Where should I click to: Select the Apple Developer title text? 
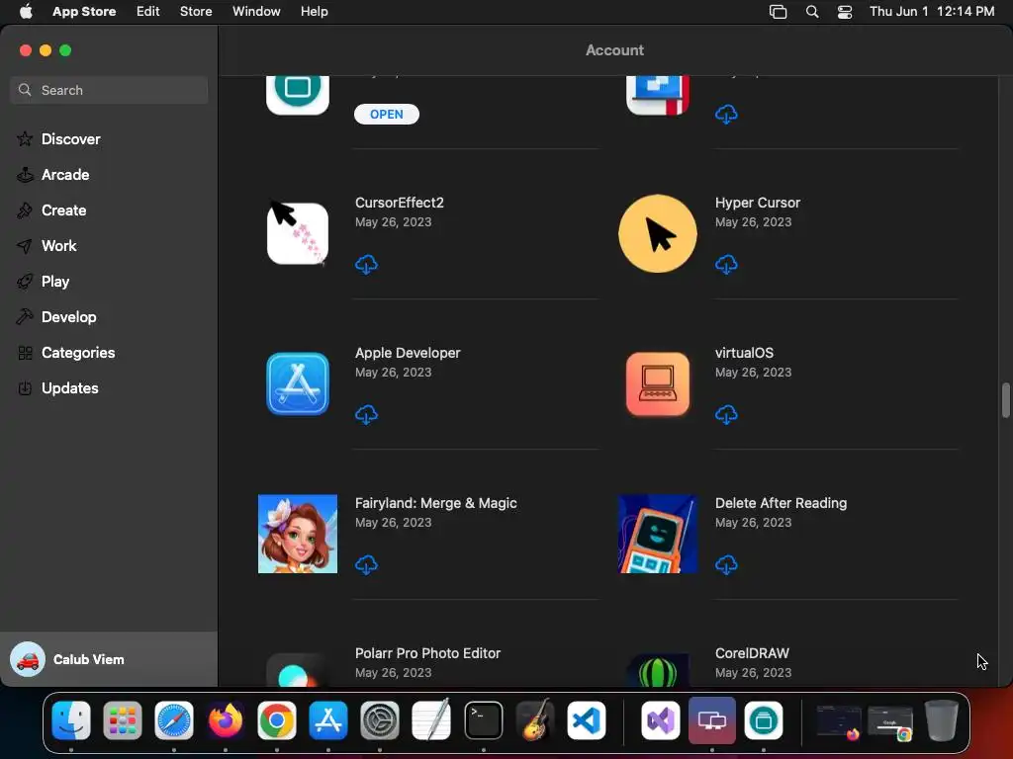[408, 353]
